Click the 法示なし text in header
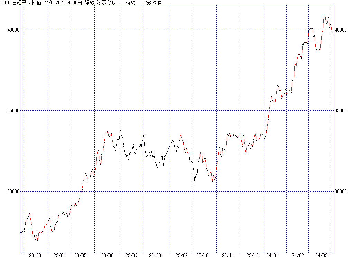Viewport: 354px width, 258px height. [106, 3]
